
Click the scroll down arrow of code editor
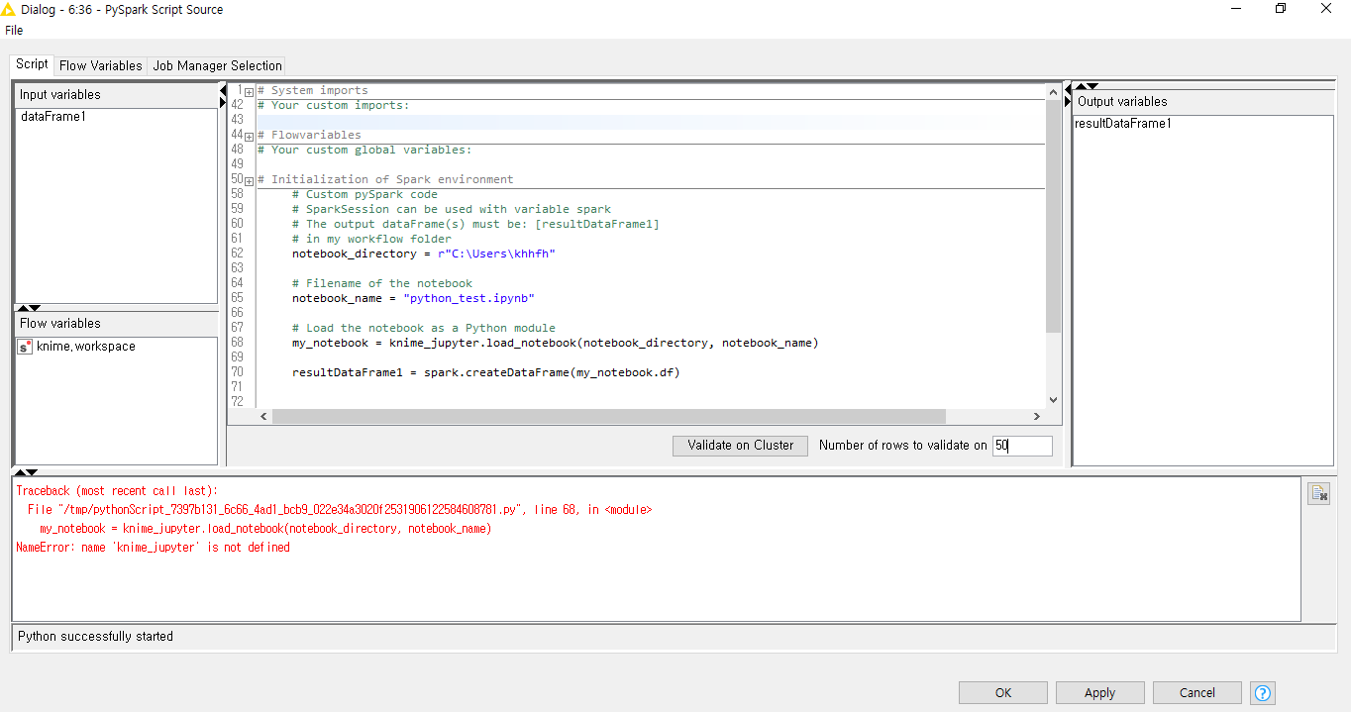(1053, 400)
